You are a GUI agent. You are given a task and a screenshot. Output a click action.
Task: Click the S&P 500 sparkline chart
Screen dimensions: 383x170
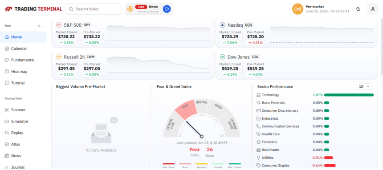pos(158,33)
